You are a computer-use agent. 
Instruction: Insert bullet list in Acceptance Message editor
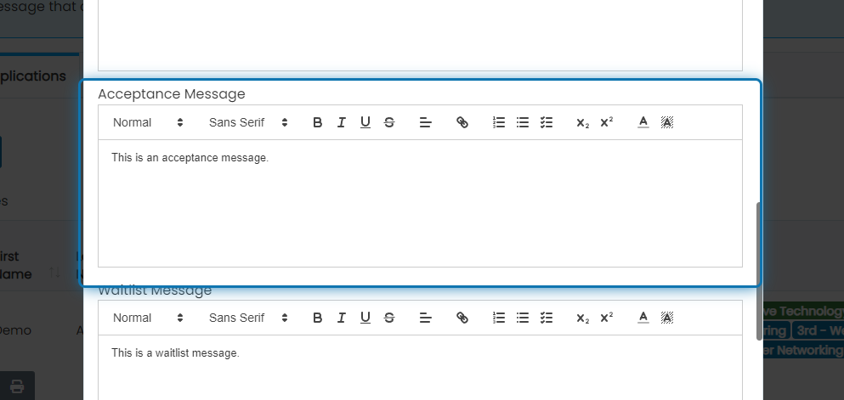click(x=523, y=122)
